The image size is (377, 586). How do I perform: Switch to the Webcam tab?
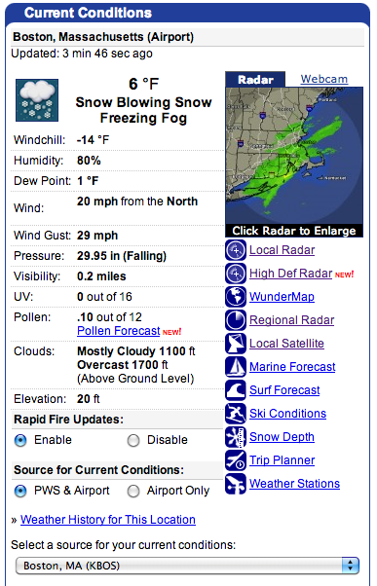coord(323,79)
